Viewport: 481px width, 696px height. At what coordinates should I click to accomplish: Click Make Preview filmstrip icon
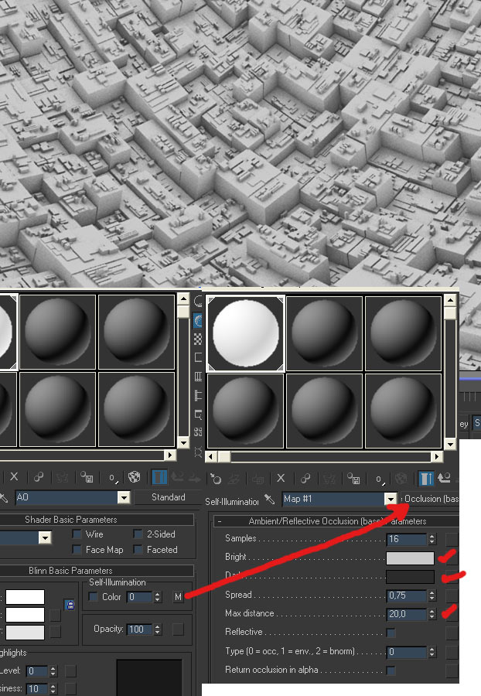198,395
